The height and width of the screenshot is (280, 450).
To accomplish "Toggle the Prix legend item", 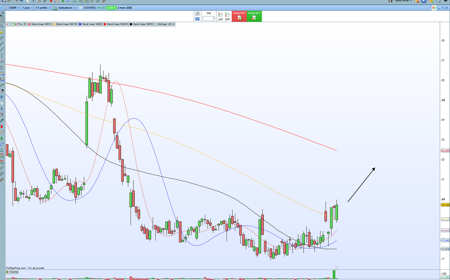I will point(18,24).
